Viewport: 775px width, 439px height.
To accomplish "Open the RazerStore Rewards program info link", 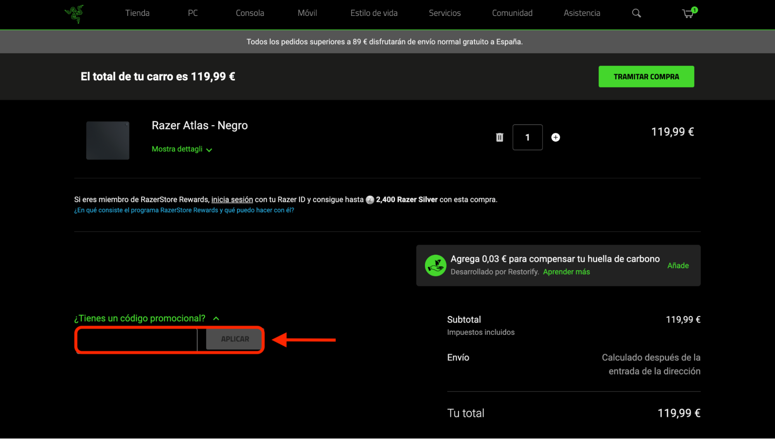I will pos(184,210).
